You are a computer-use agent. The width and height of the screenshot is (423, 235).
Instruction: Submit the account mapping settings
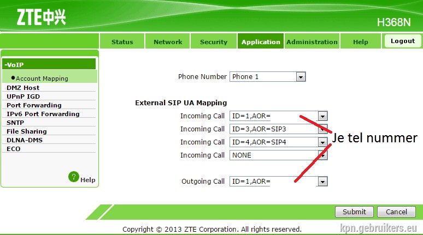pyautogui.click(x=354, y=212)
